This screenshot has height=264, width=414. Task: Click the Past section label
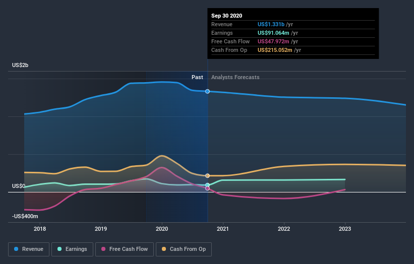tap(197, 77)
